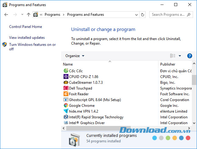Click the Windows features shield icon

click(5, 45)
